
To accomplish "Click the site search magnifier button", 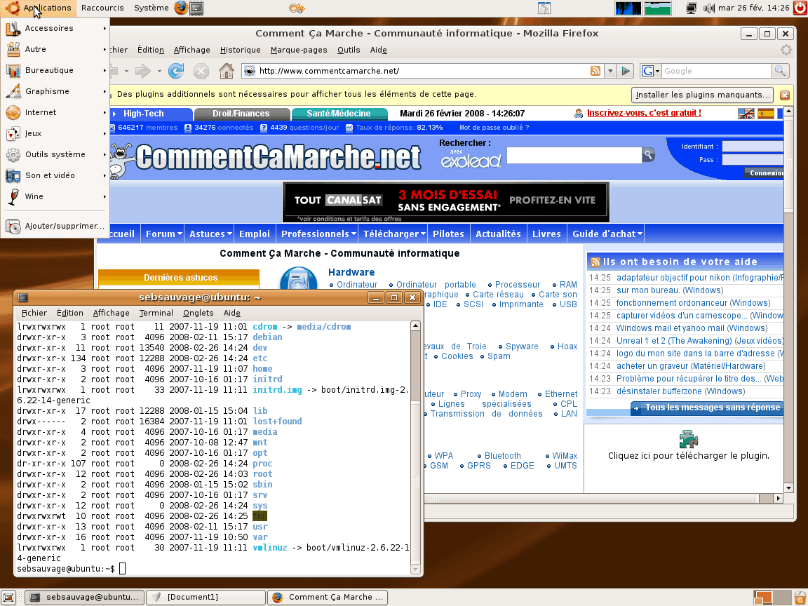I will (648, 154).
